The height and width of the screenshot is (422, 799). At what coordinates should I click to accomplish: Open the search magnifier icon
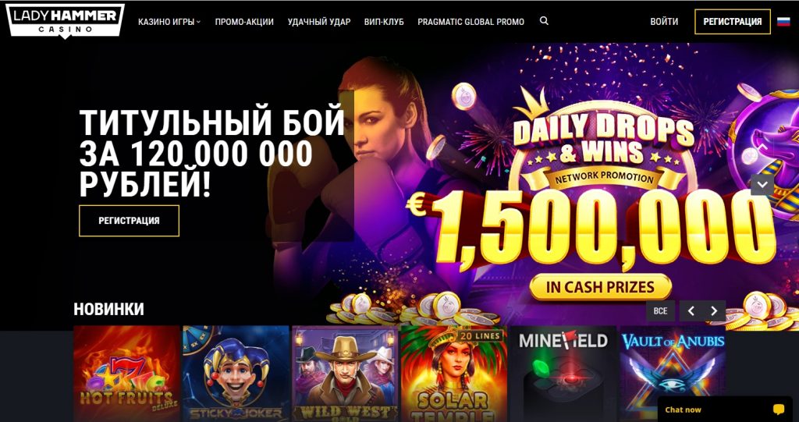coord(544,21)
